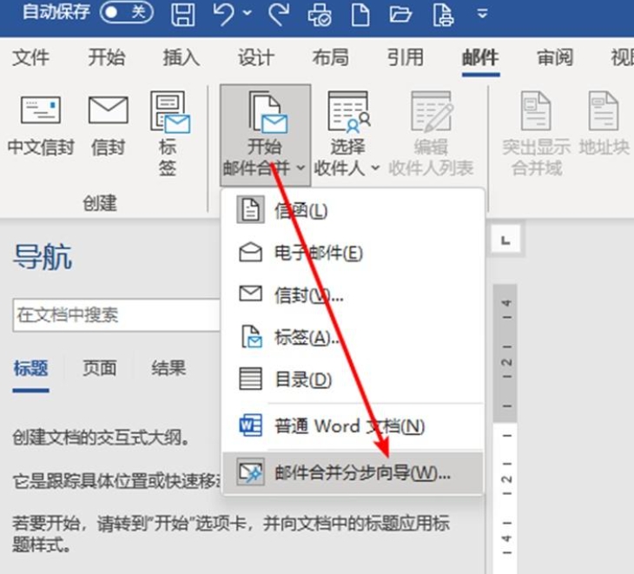Click the Chinese Envelope (中文信封) button
Screen dimensions: 634x574
[40, 127]
